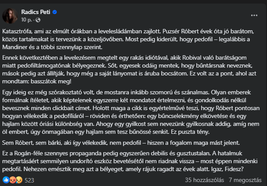Click the globe public audience icon

[x=38, y=20]
